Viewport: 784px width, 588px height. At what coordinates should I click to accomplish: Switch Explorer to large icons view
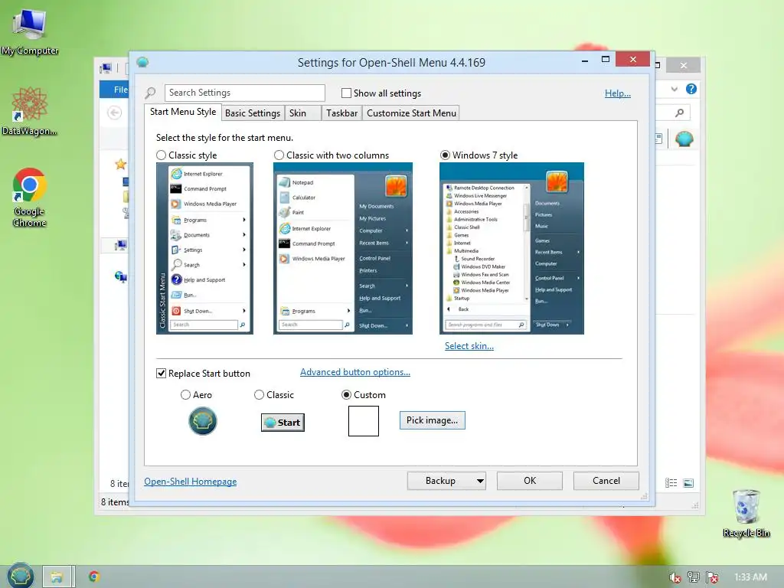point(688,482)
